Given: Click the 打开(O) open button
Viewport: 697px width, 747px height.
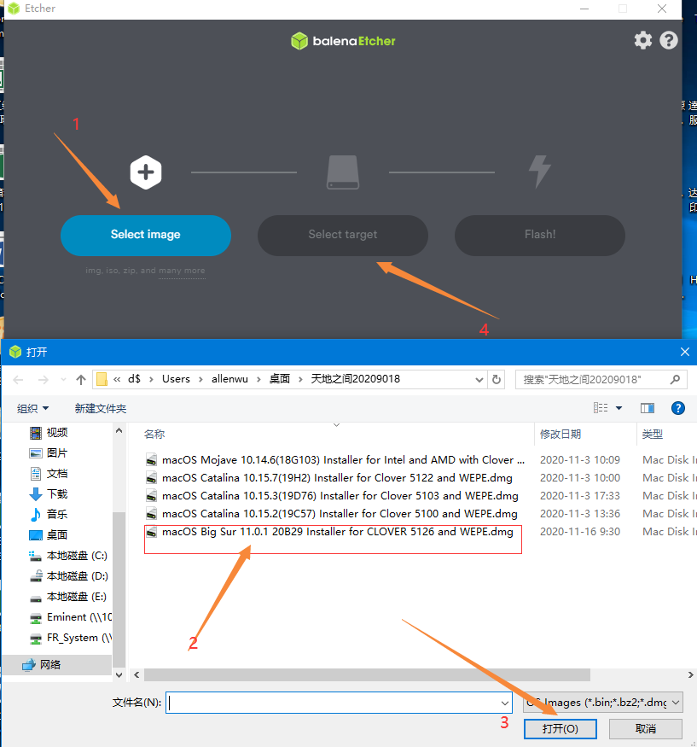Looking at the screenshot, I should 561,728.
